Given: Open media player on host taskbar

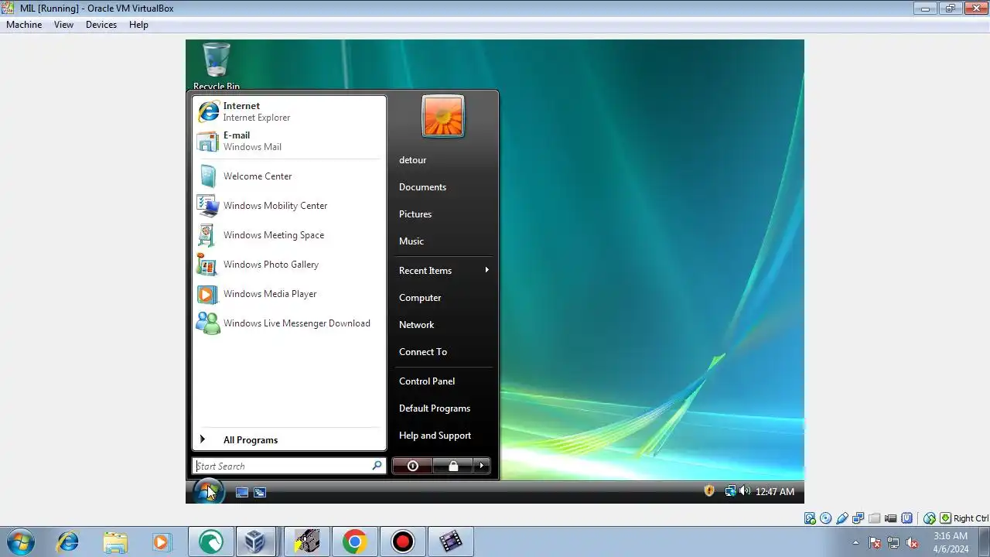Looking at the screenshot, I should point(161,542).
